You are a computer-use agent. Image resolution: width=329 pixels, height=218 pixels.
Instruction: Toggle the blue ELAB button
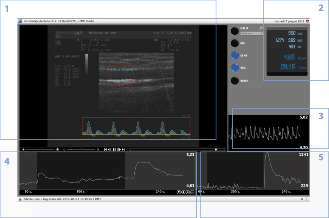234,55
